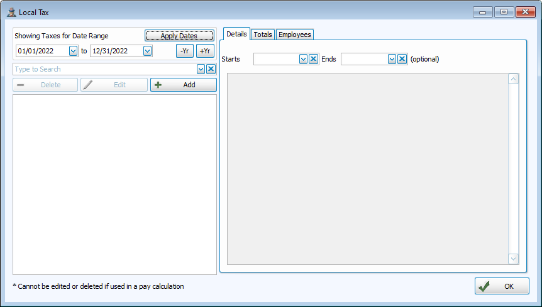This screenshot has height=307, width=542.
Task: Switch to the Employees tab
Action: pyautogui.click(x=294, y=35)
